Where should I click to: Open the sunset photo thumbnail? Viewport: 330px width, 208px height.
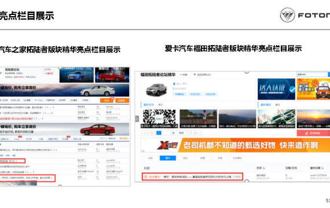tap(313, 118)
